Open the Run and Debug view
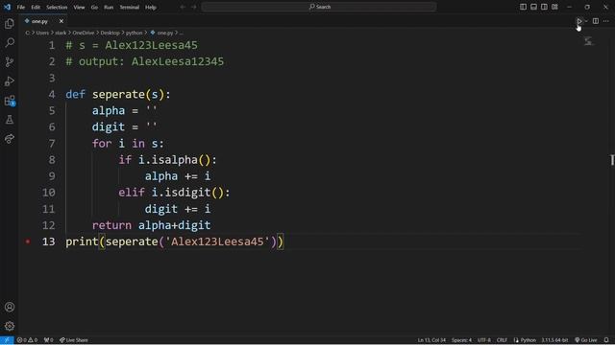 click(x=10, y=80)
